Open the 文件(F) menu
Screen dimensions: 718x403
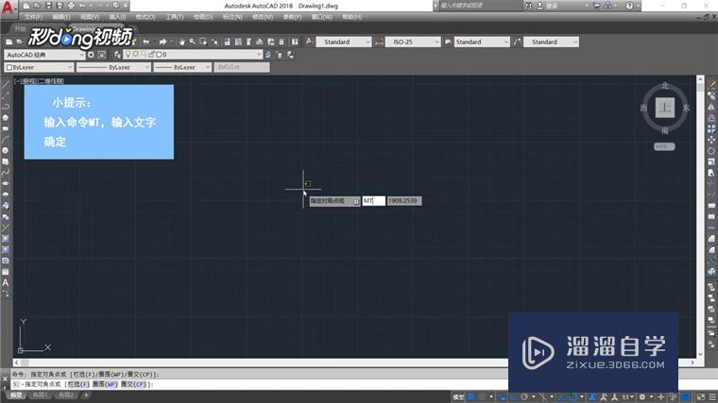[33, 17]
